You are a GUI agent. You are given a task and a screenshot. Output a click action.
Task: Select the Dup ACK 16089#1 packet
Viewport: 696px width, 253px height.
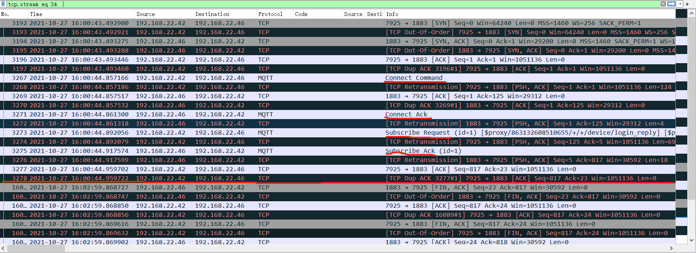click(338, 215)
